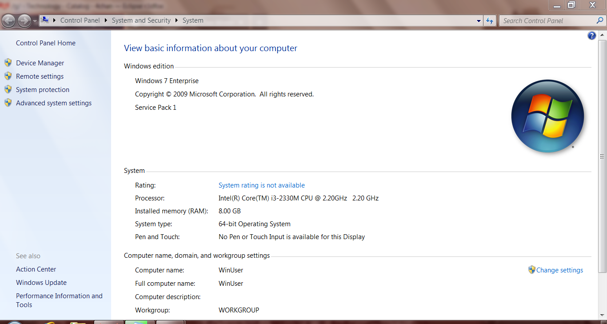The width and height of the screenshot is (607, 324).
Task: Click WinUser in the Full computer name row
Action: tap(231, 284)
